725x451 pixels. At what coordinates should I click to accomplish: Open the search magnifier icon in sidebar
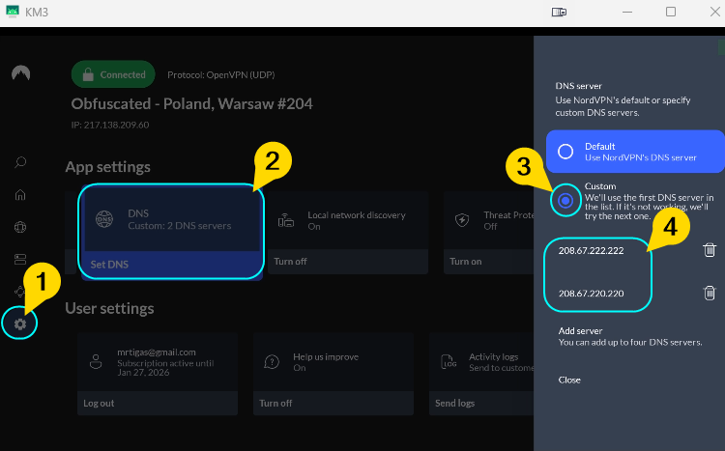(20, 162)
